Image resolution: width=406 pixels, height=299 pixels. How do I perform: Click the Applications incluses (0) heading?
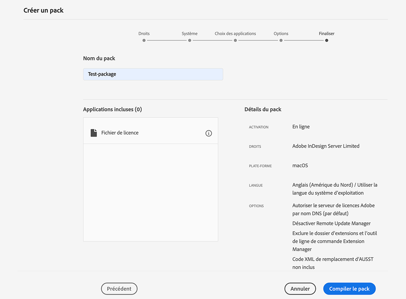coord(112,109)
